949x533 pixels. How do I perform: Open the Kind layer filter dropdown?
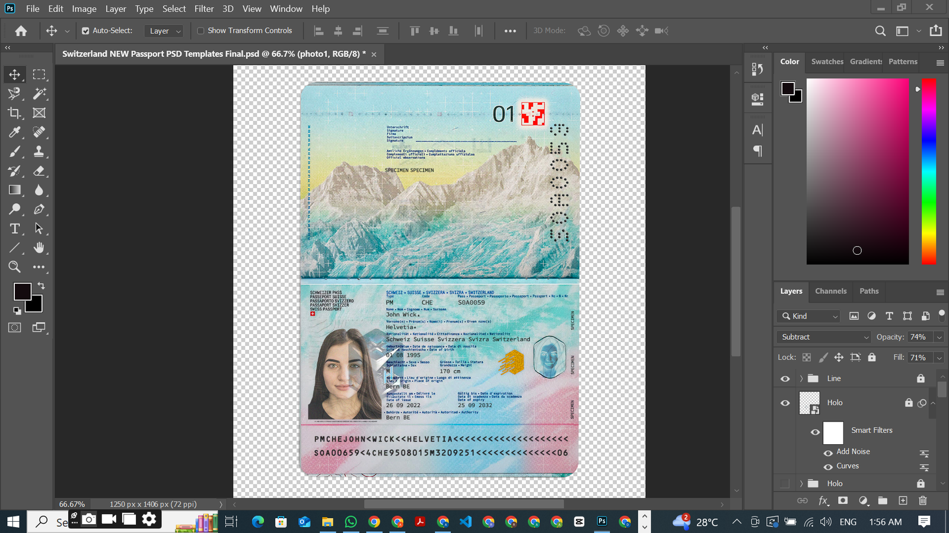(809, 316)
